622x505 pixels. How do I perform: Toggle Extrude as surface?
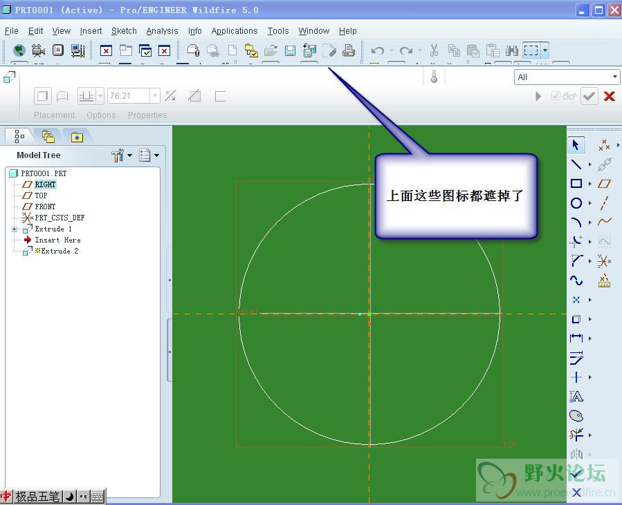tap(62, 96)
